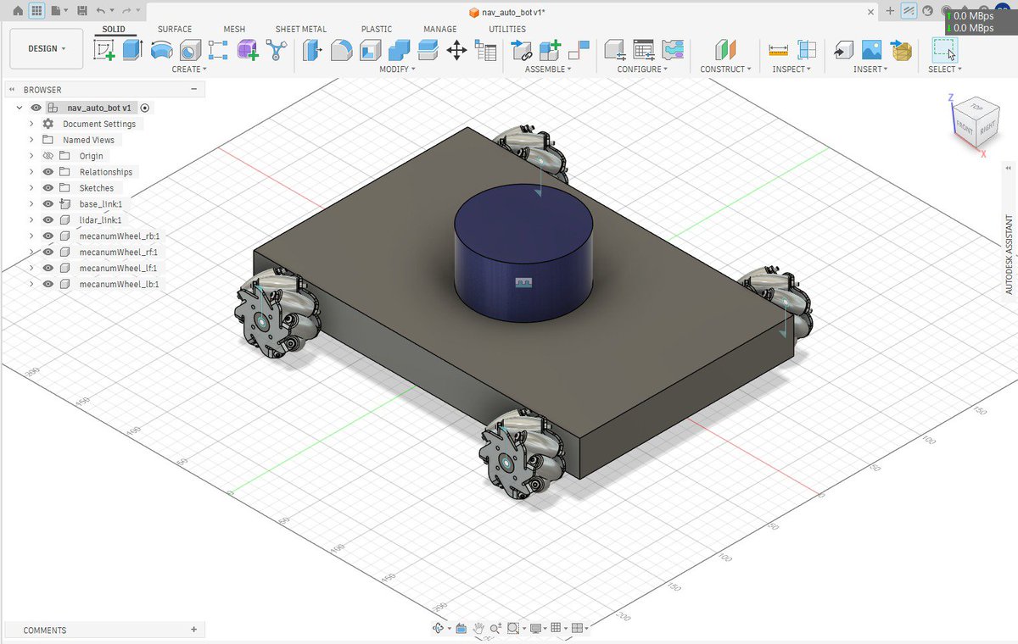Expand the Named Views node
The height and width of the screenshot is (644, 1018).
31,140
